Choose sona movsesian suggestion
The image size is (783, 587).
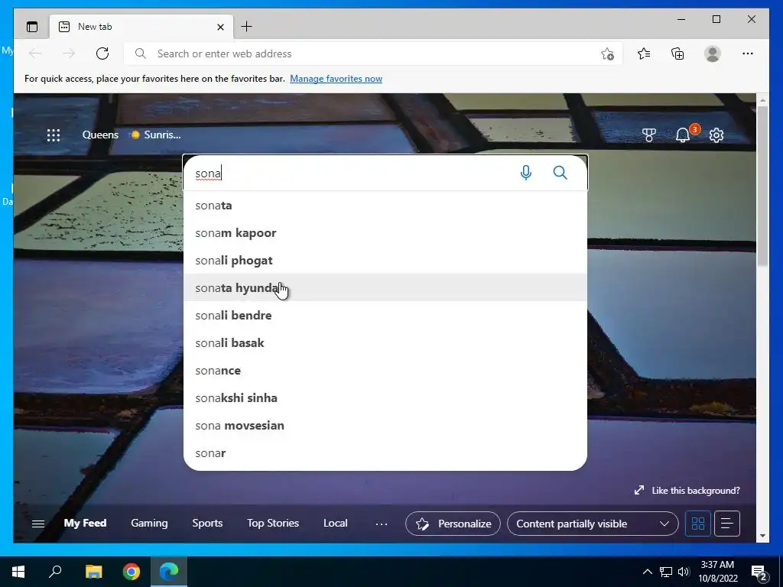[385, 425]
